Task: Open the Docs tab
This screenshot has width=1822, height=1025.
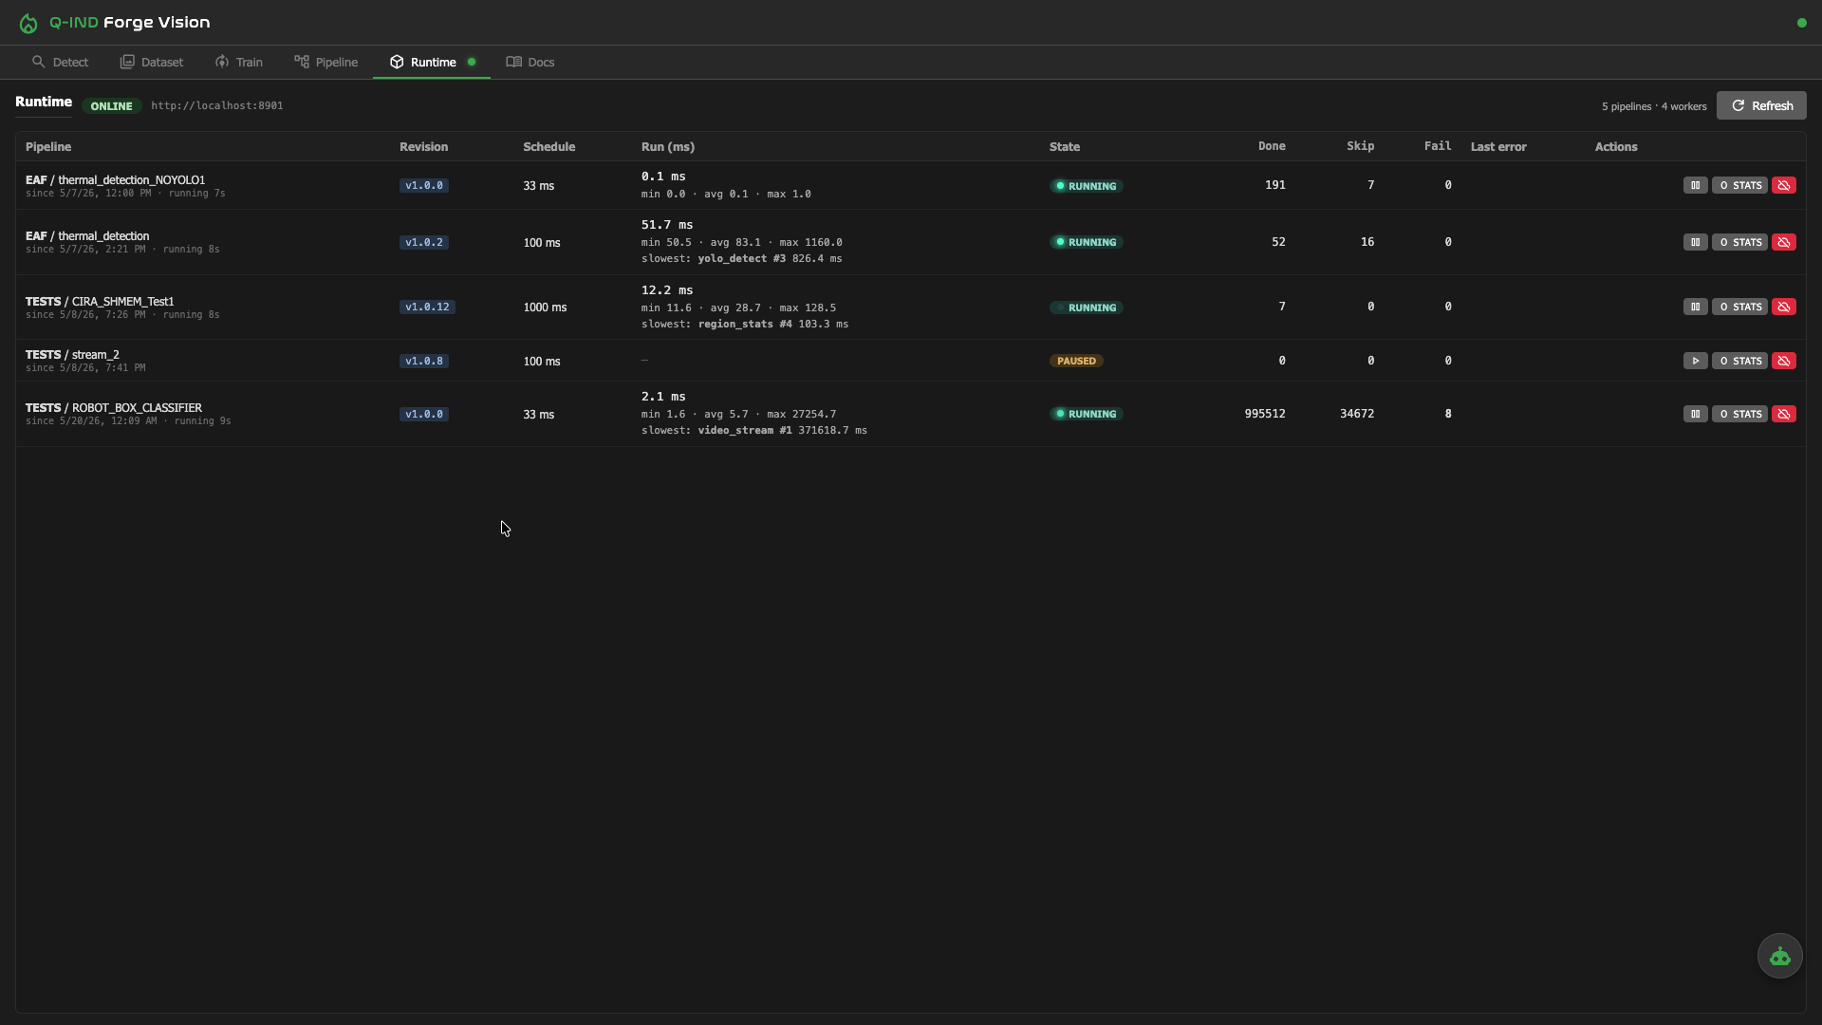Action: pos(530,62)
